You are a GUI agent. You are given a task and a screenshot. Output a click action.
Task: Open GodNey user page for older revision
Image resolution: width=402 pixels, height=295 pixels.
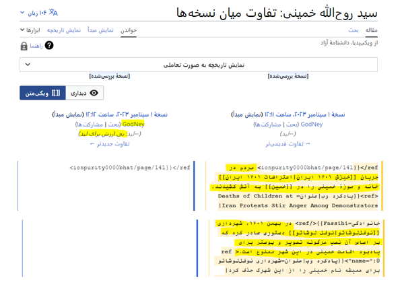point(312,125)
